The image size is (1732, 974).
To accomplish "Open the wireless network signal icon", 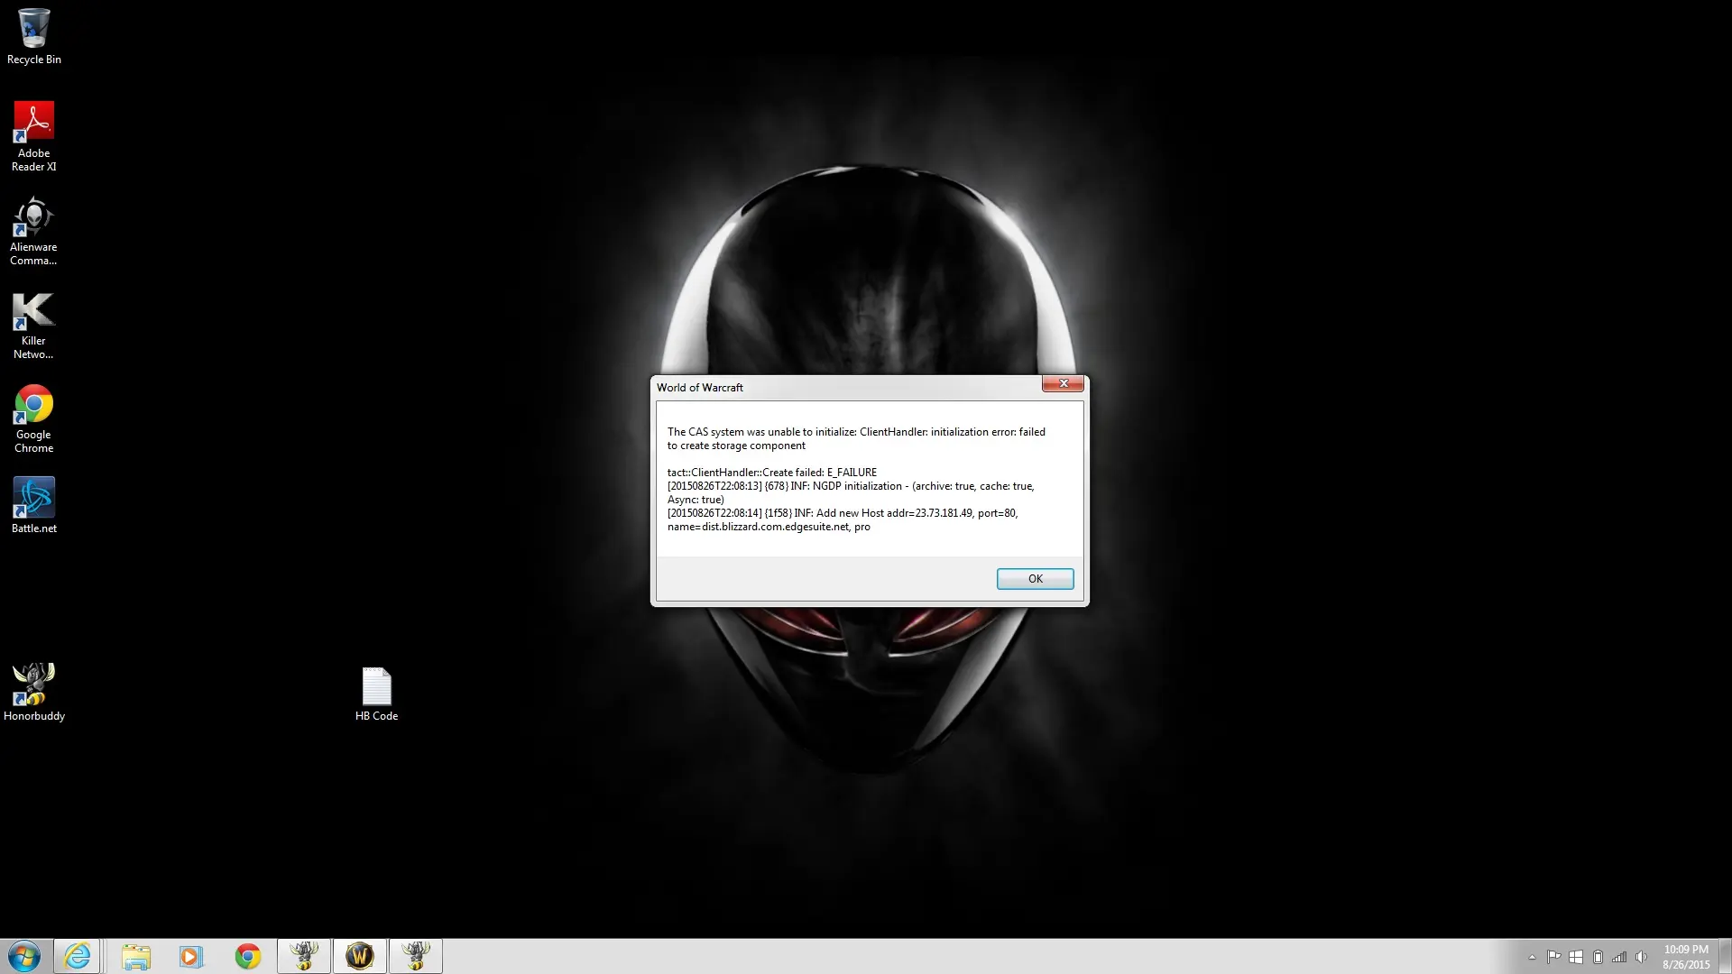I will click(1619, 957).
